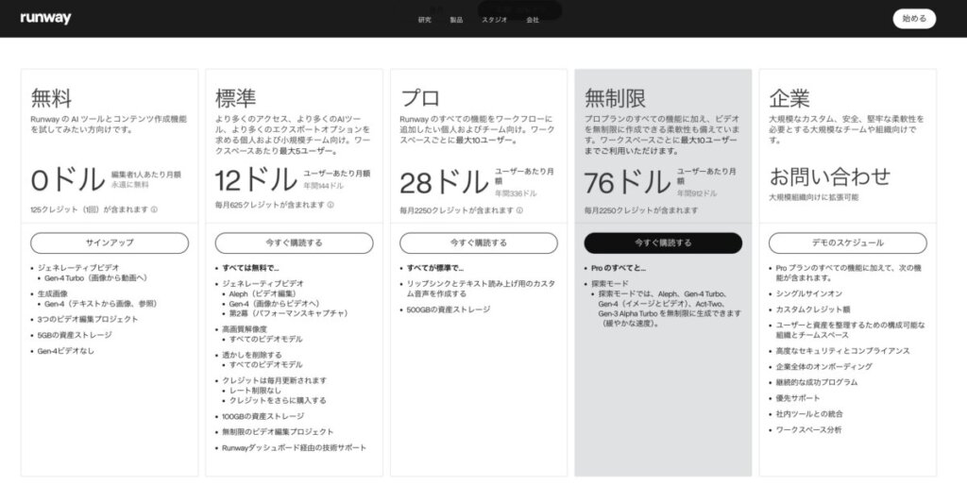Click the black 今すぐ購読する button on 無制限 plan

pyautogui.click(x=663, y=242)
